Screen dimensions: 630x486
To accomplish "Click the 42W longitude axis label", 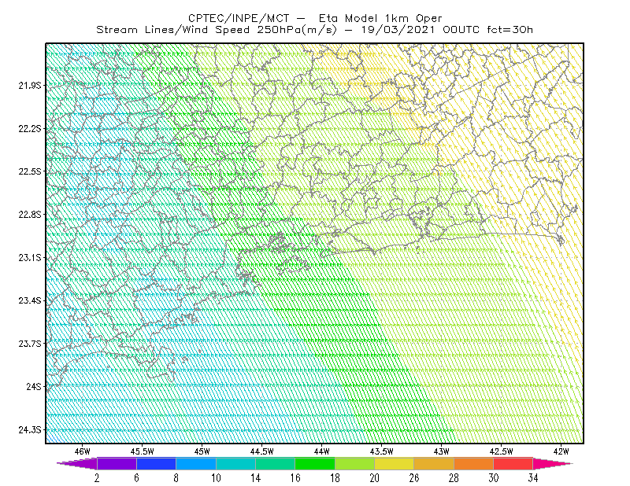I will (561, 451).
